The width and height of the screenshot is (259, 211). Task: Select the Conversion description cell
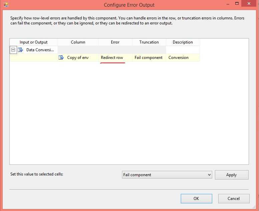(183, 58)
